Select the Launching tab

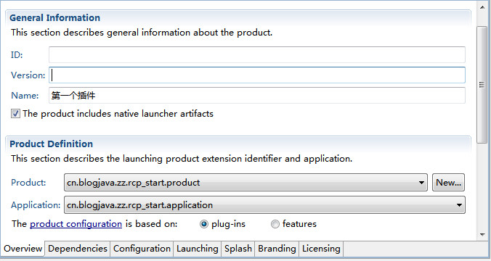[198, 249]
